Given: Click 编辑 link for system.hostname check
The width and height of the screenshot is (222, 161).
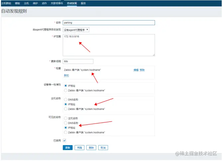Looking at the screenshot, I should (x=136, y=70).
